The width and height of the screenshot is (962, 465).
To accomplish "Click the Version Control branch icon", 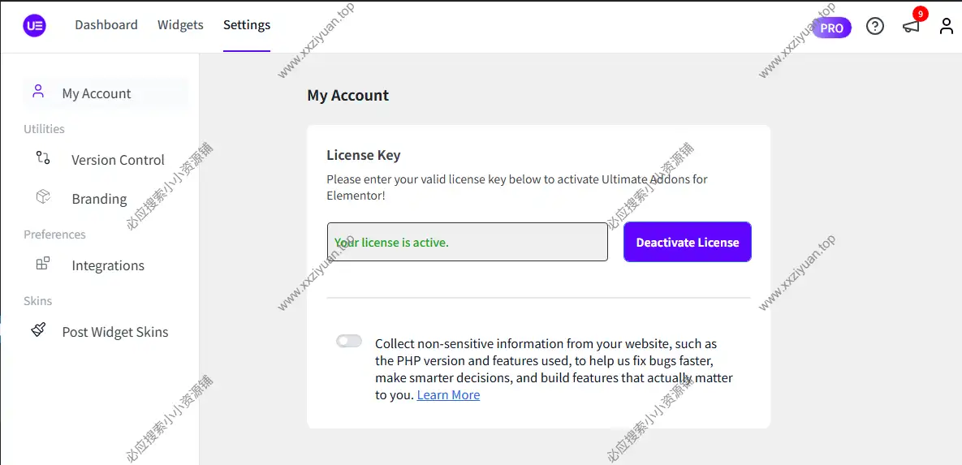I will [43, 158].
